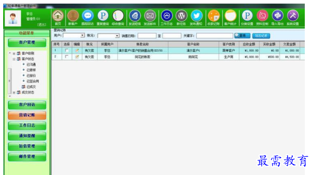Open the 客户管理 menu section
The image size is (312, 175).
coord(27,43)
